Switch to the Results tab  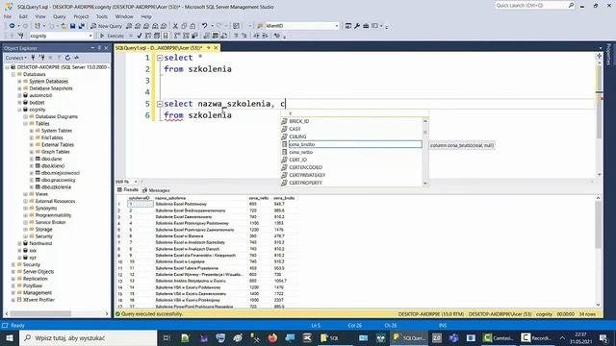click(128, 190)
